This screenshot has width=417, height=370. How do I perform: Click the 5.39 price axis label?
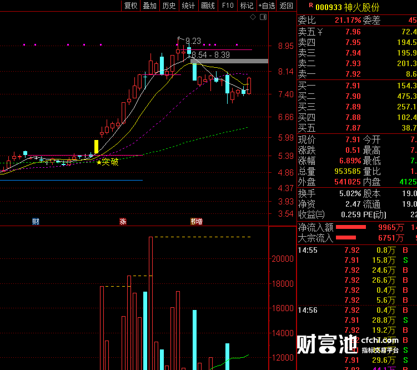coord(285,156)
